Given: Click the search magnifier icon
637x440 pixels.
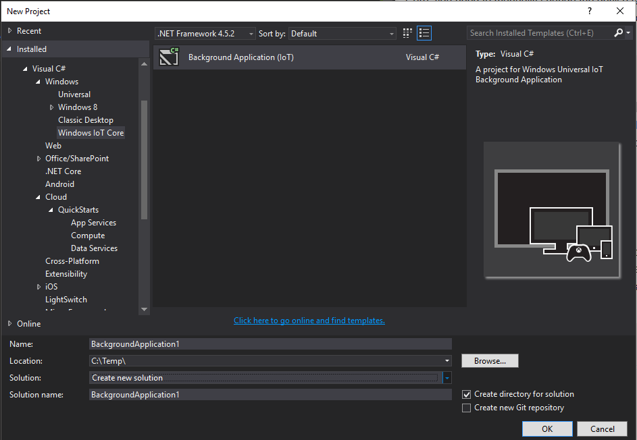Looking at the screenshot, I should [618, 33].
